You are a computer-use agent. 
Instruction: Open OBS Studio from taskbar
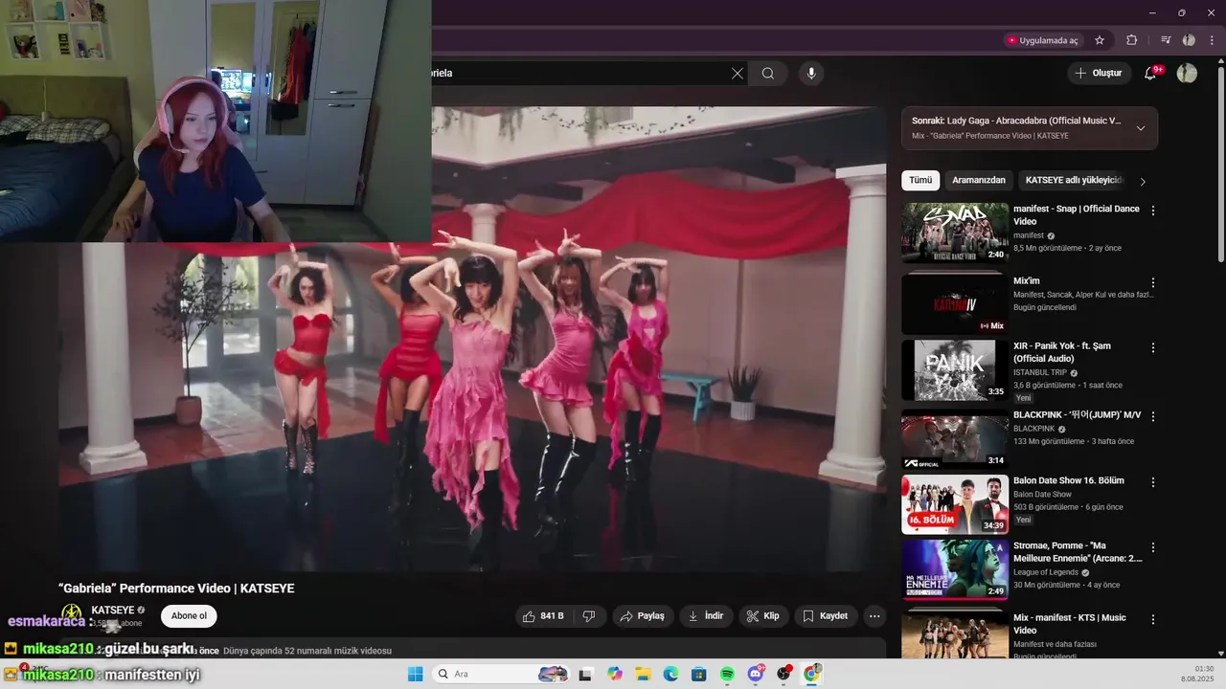tap(784, 674)
